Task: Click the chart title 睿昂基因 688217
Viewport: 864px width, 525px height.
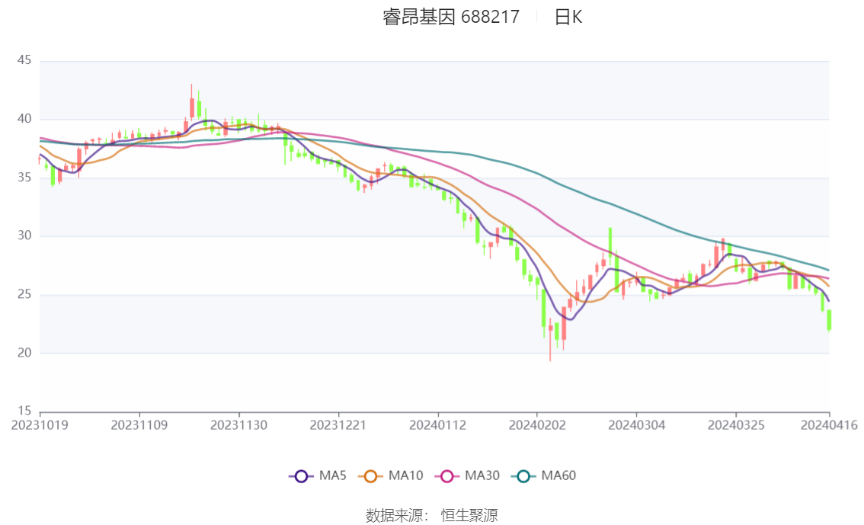Action: point(451,17)
